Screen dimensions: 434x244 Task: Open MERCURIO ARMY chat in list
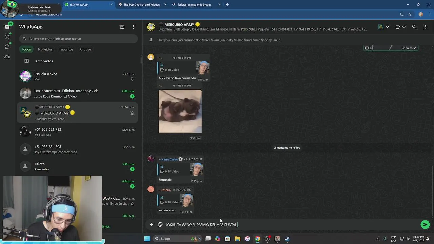tap(78, 113)
